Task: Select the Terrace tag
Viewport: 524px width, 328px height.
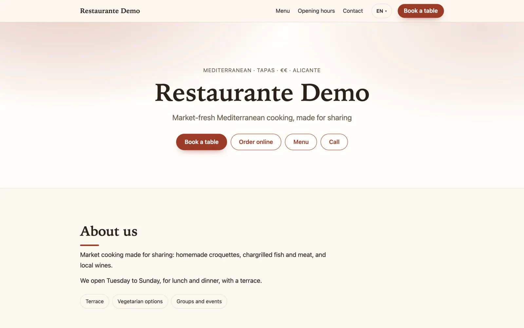Action: pos(95,301)
